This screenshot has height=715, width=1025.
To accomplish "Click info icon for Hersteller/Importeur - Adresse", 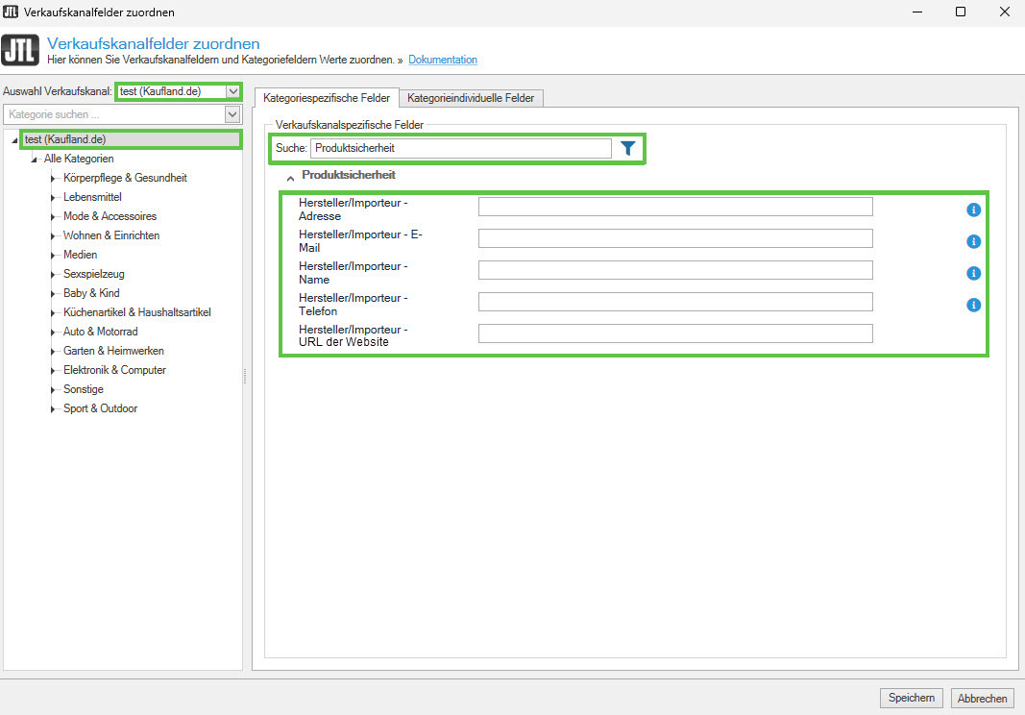I will 973,210.
